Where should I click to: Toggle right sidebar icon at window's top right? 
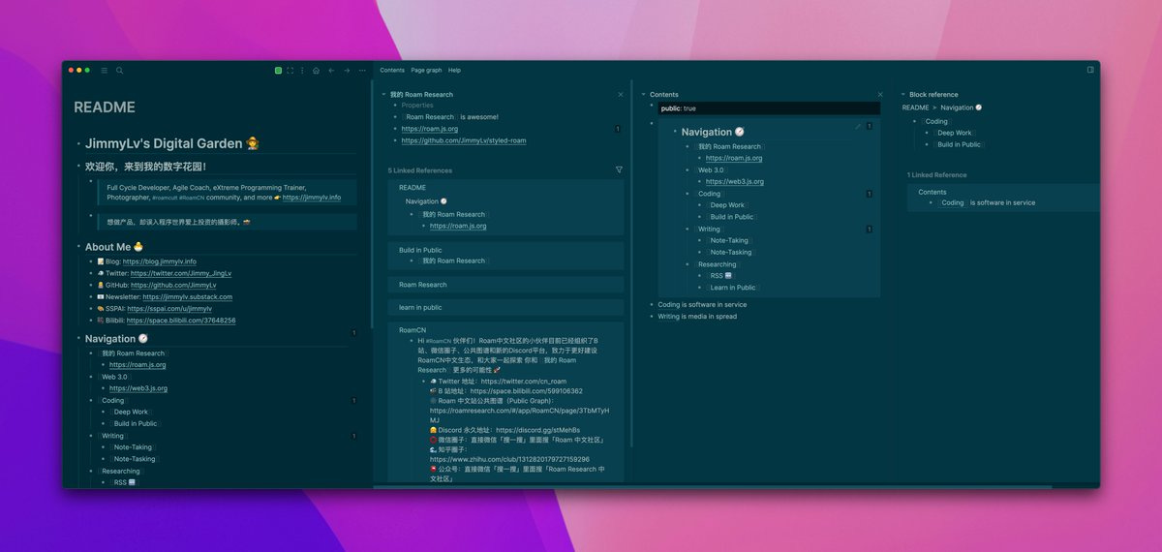[1090, 70]
